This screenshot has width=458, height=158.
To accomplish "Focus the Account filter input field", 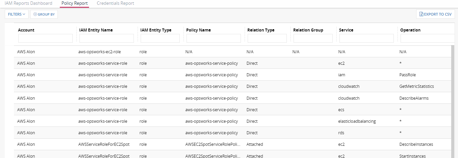I will click(x=46, y=38).
